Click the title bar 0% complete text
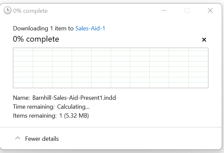Screen dimensions: 224x153 30,11
